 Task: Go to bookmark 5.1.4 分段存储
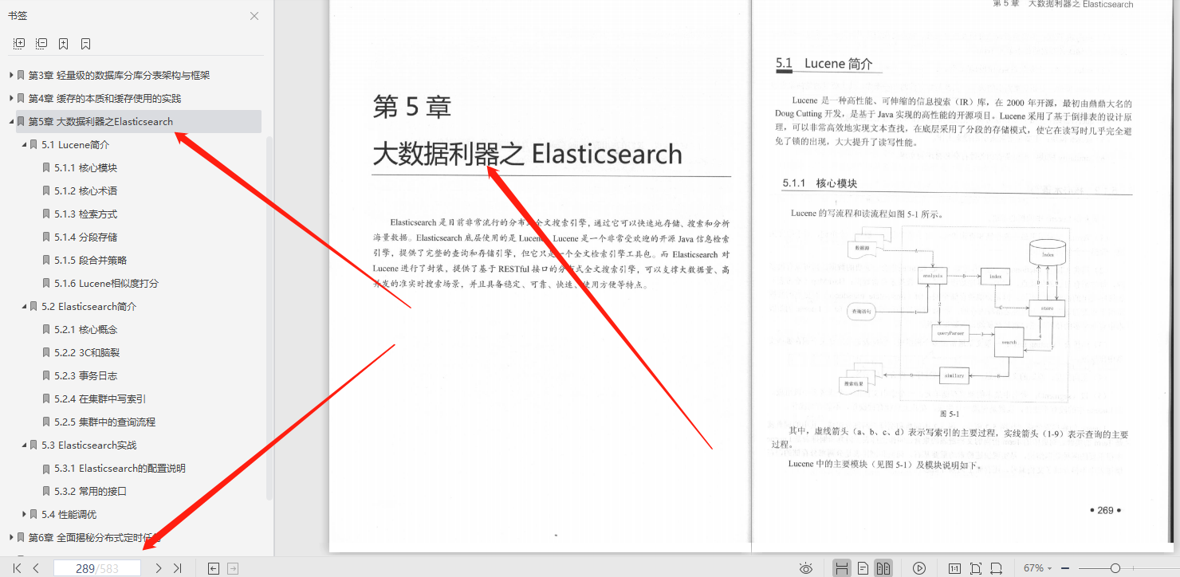pyautogui.click(x=85, y=237)
